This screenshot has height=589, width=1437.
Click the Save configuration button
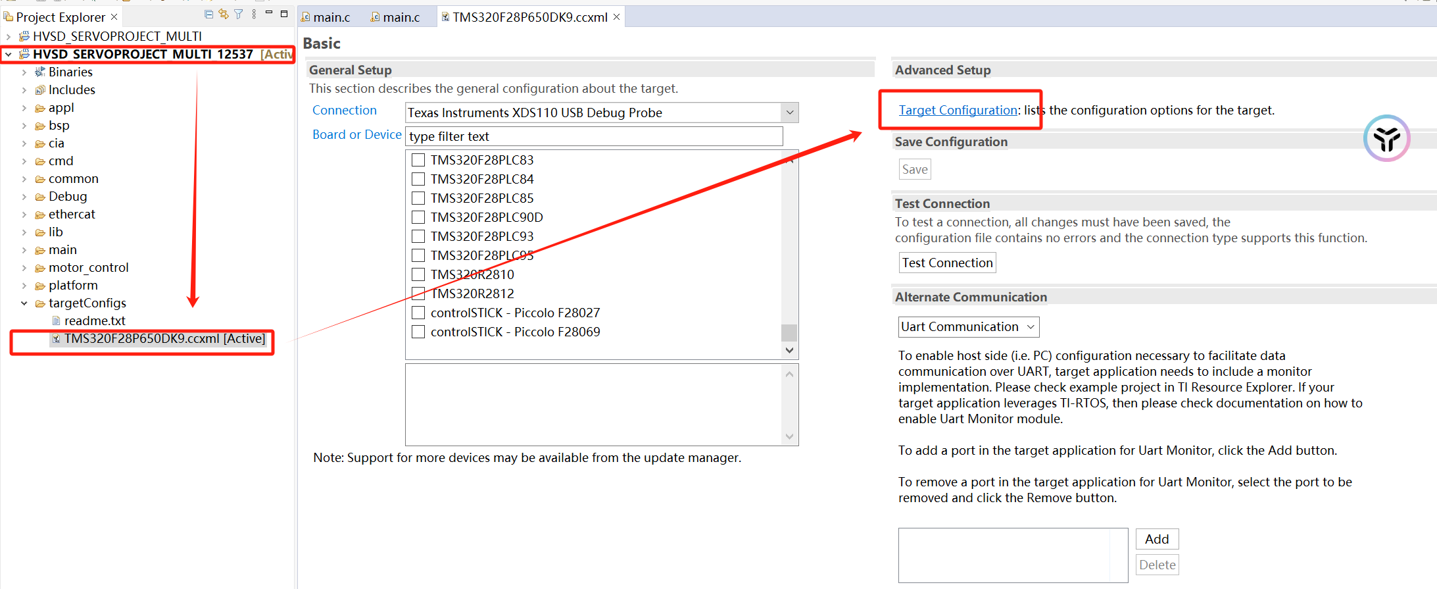click(x=915, y=169)
